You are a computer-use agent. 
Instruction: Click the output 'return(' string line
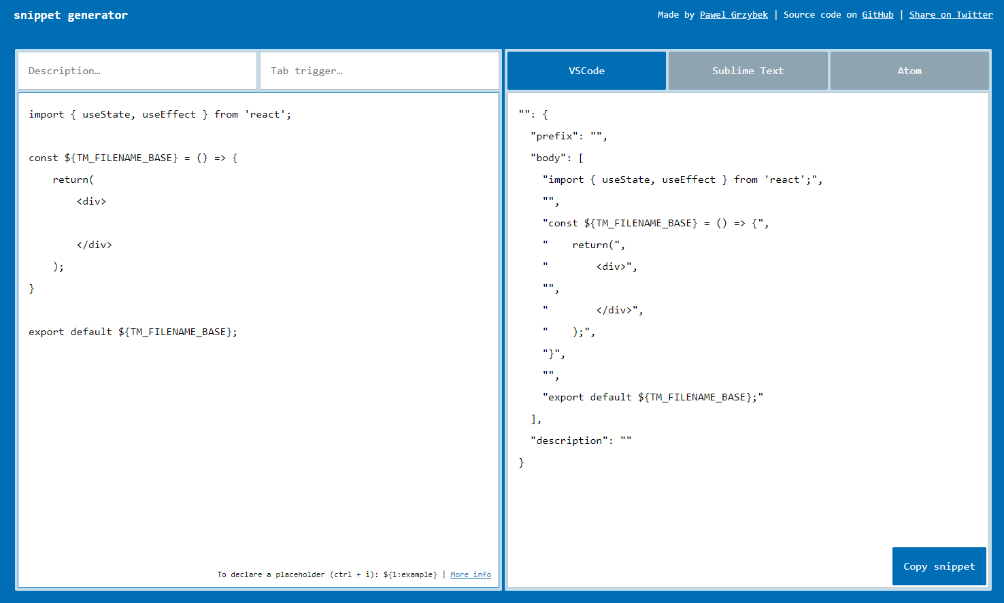pyautogui.click(x=584, y=245)
